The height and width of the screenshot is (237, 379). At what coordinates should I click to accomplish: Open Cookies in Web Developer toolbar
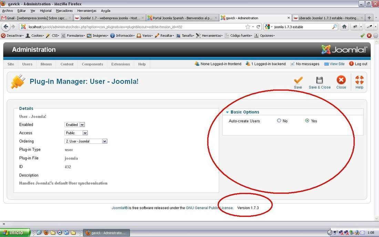(x=35, y=35)
